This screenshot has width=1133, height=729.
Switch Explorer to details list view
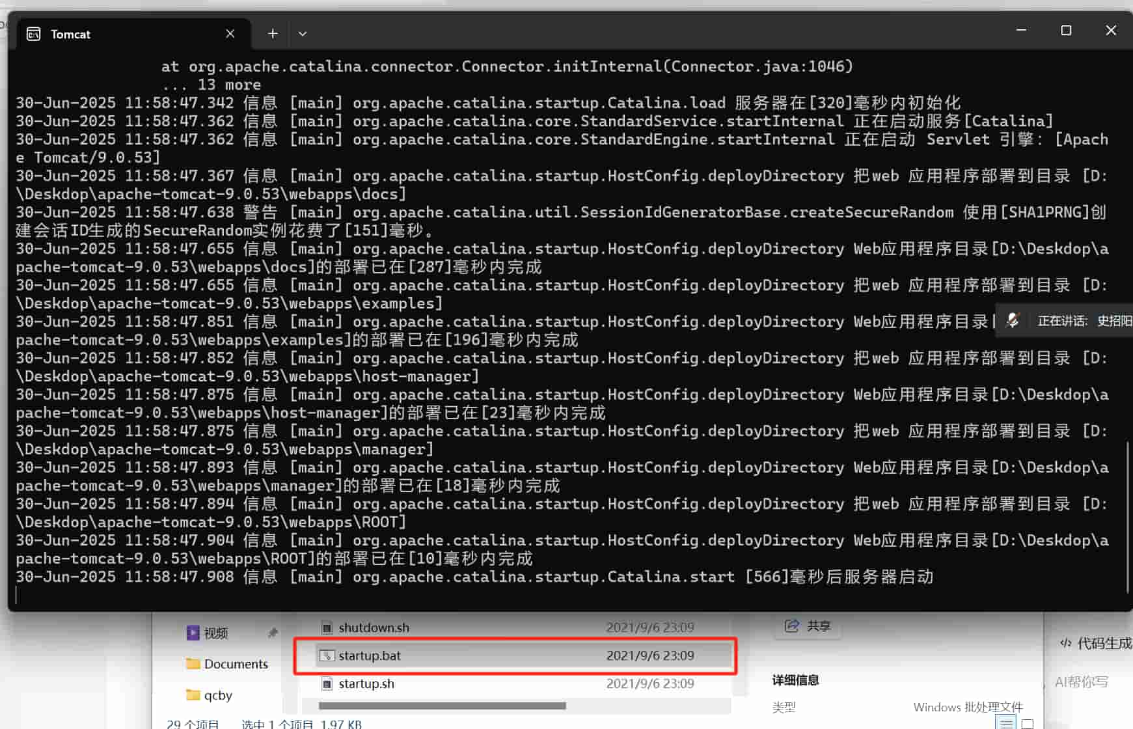[1006, 723]
